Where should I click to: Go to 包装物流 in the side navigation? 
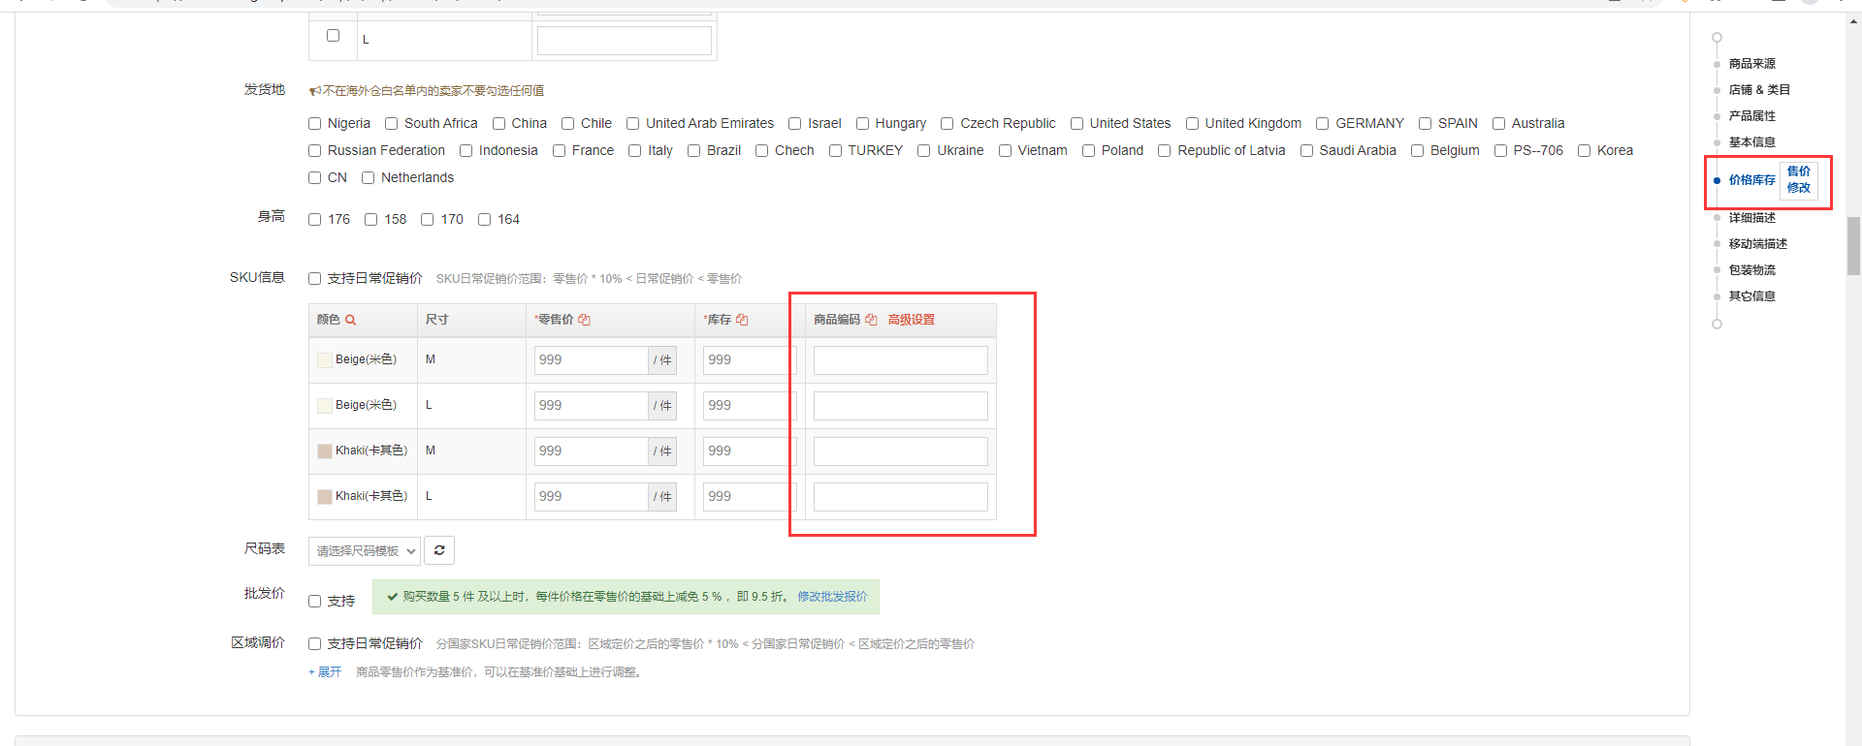[1751, 270]
